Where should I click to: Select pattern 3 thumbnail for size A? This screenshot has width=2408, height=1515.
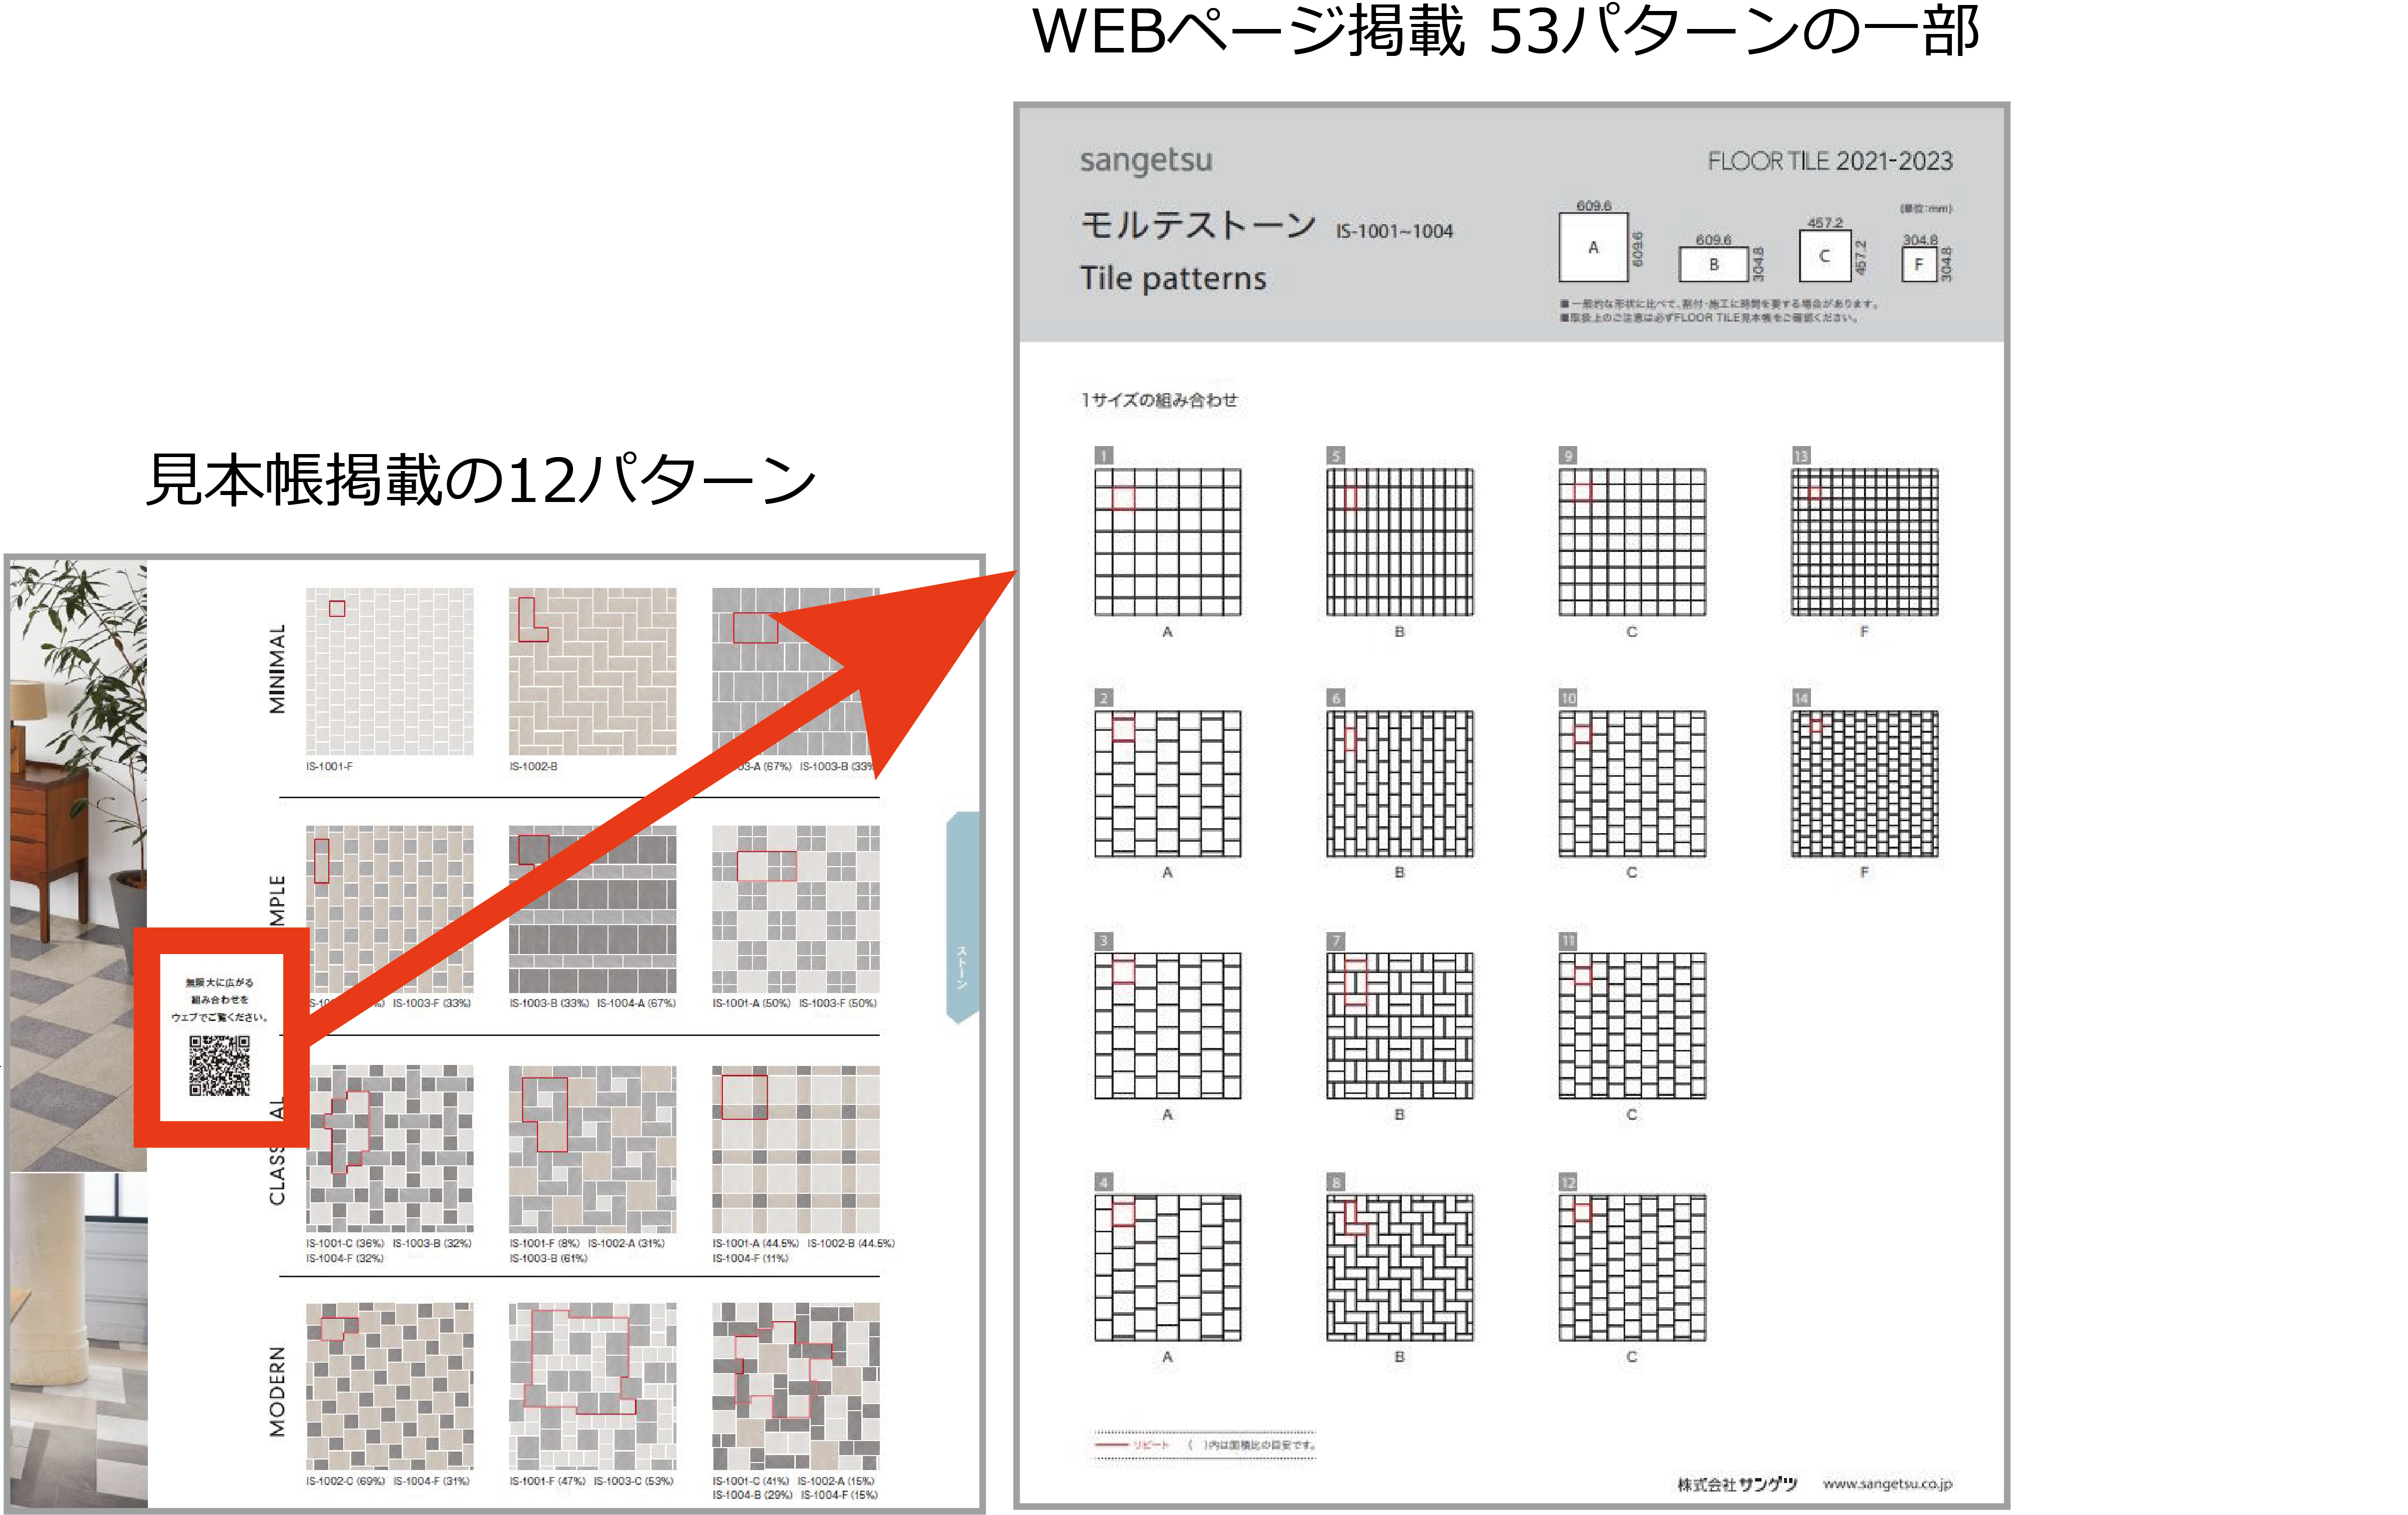pos(1167,1026)
